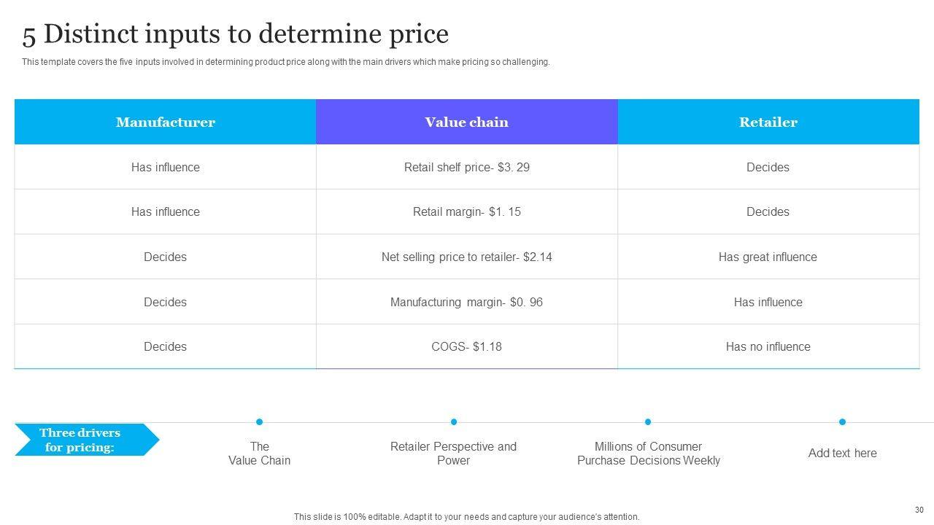The image size is (934, 525).
Task: Click the first timeline dot above The Value Chain
Action: (x=259, y=421)
